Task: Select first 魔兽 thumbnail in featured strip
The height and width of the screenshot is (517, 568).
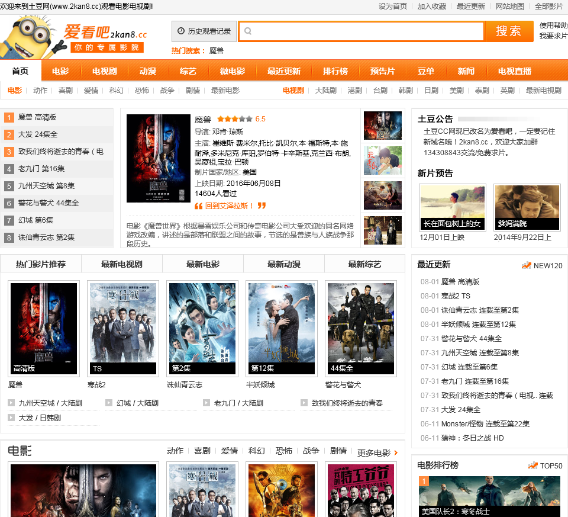Action: tap(383, 126)
